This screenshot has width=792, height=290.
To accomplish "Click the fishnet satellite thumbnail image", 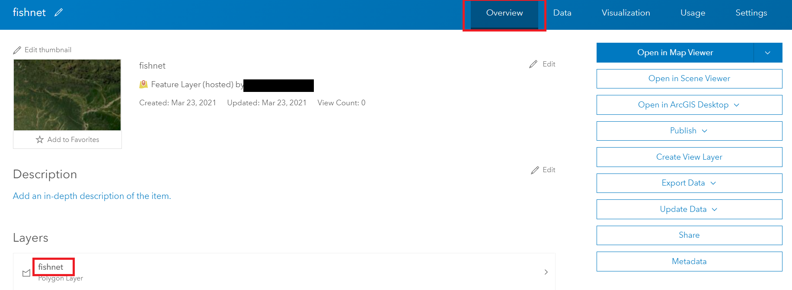I will click(x=67, y=95).
